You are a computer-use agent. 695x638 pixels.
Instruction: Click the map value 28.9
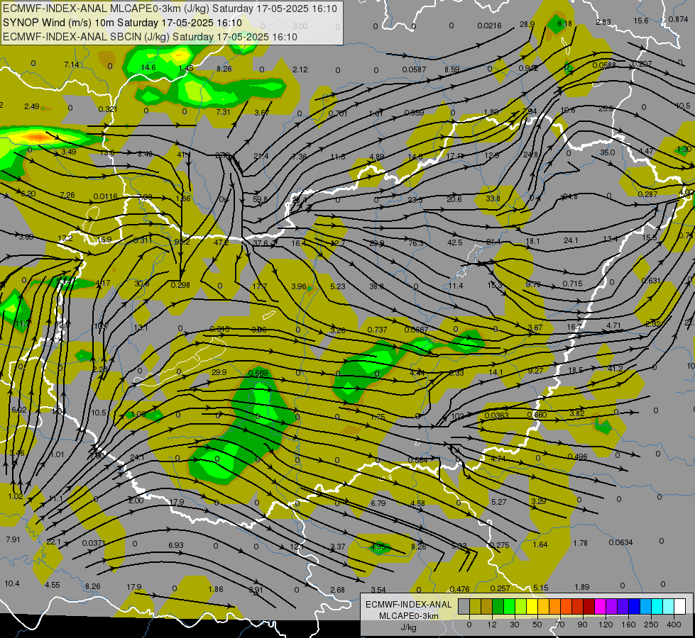(x=527, y=24)
